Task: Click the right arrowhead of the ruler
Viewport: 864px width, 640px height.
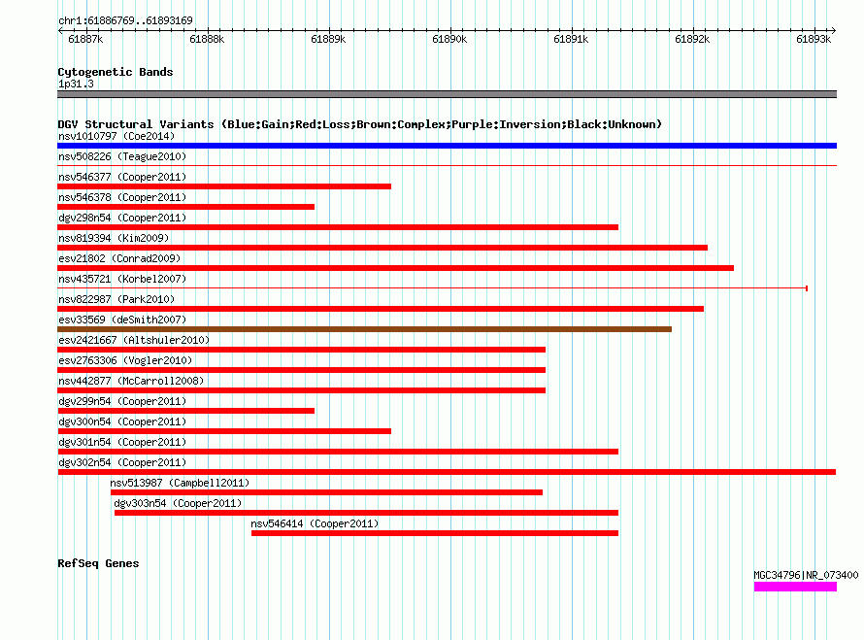Action: point(834,30)
